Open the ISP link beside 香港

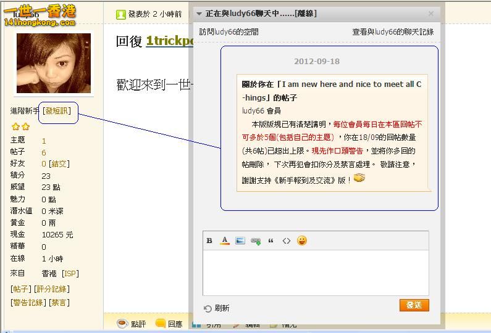click(70, 274)
